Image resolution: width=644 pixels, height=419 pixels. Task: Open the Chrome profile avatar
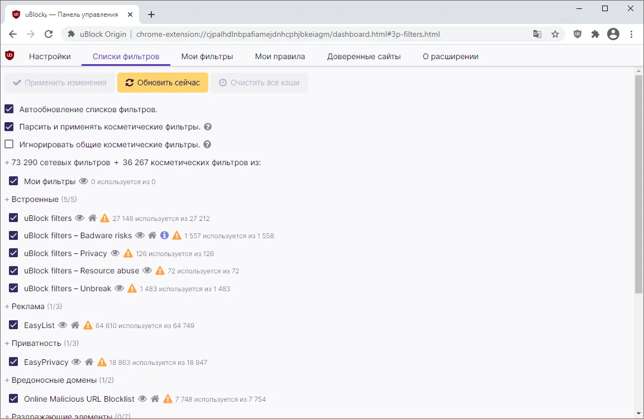[x=613, y=34]
